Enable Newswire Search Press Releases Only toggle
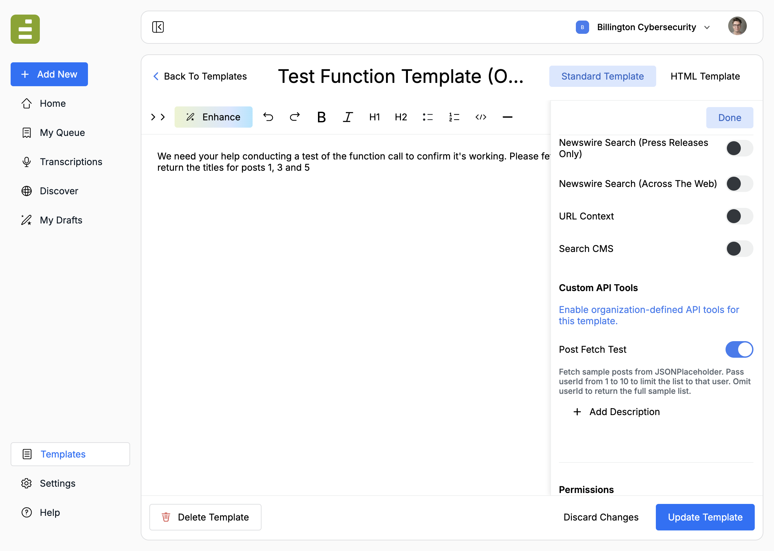The image size is (774, 551). tap(739, 148)
